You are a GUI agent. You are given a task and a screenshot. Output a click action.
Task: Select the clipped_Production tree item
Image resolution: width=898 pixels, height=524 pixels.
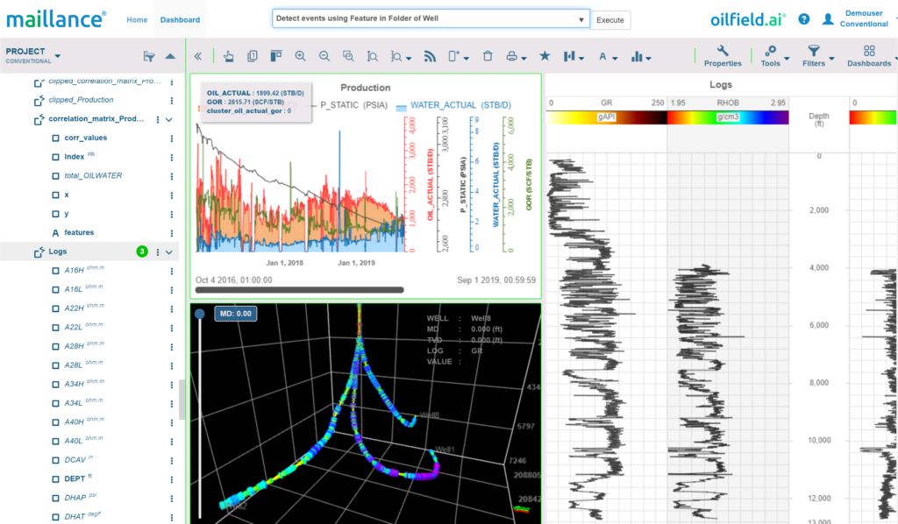[81, 100]
